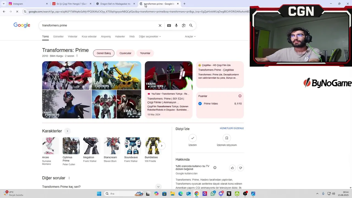Show next characters with carousel arrow
The height and width of the screenshot is (198, 352).
pos(162,146)
